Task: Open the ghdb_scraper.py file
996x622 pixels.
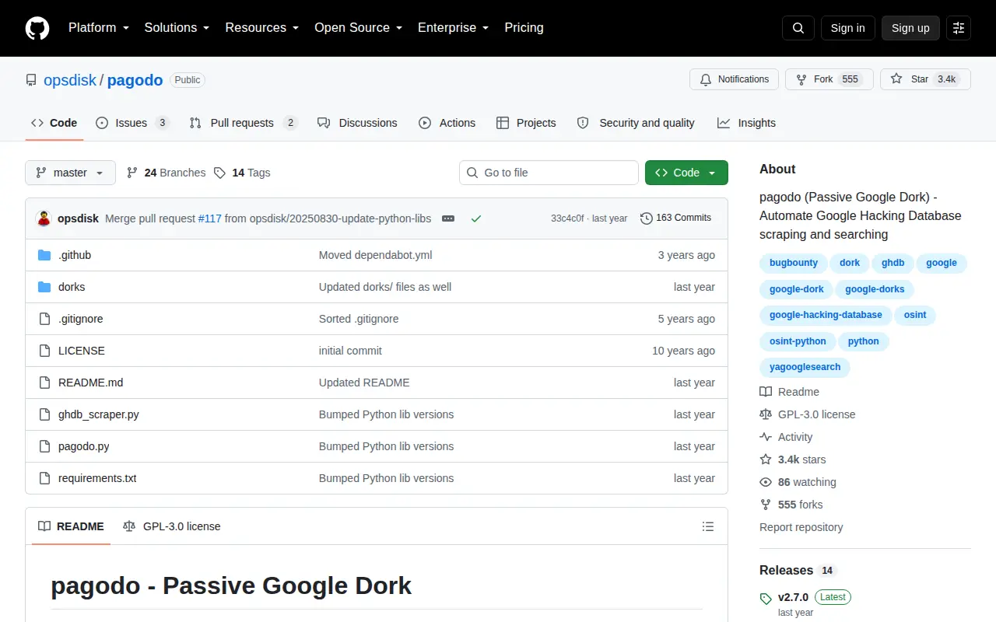Action: 99,414
